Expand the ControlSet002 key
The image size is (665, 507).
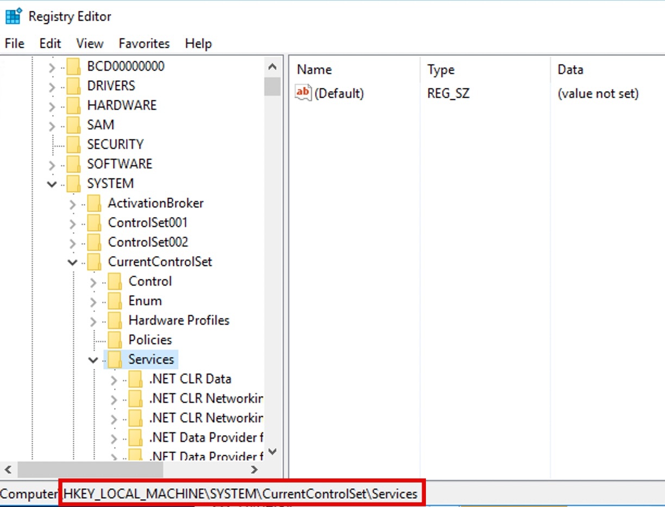(72, 244)
